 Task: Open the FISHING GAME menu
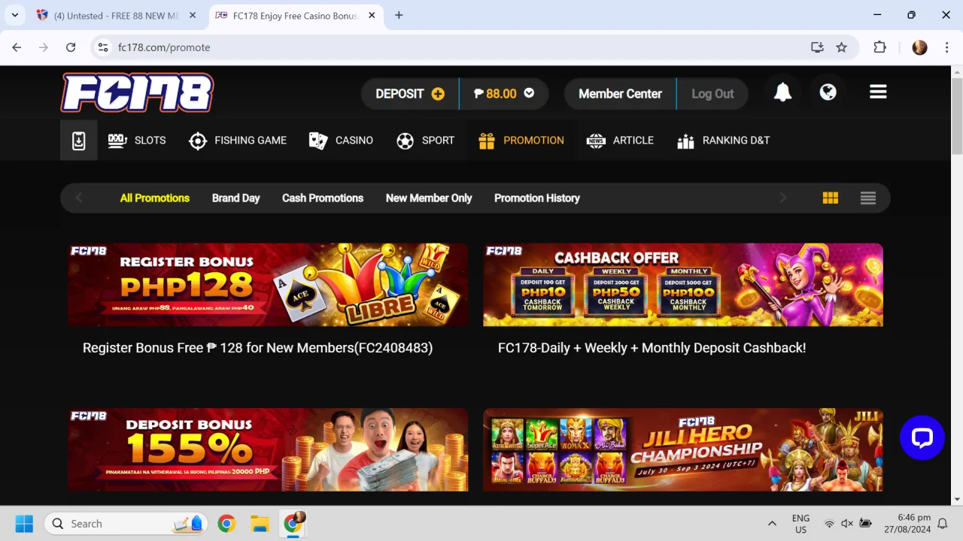(238, 141)
